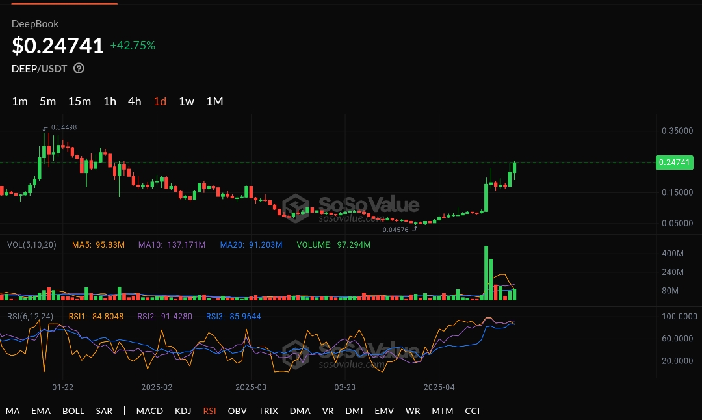This screenshot has height=420, width=702.
Task: Enable the DMI indicator
Action: (x=354, y=411)
